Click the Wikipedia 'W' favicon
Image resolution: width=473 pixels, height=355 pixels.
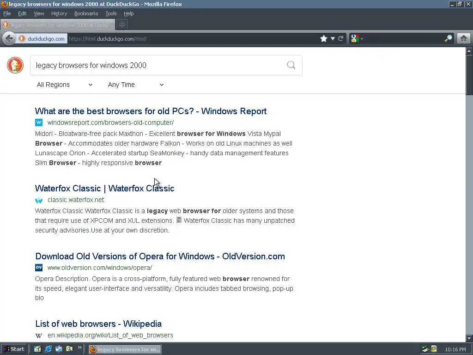(x=39, y=336)
